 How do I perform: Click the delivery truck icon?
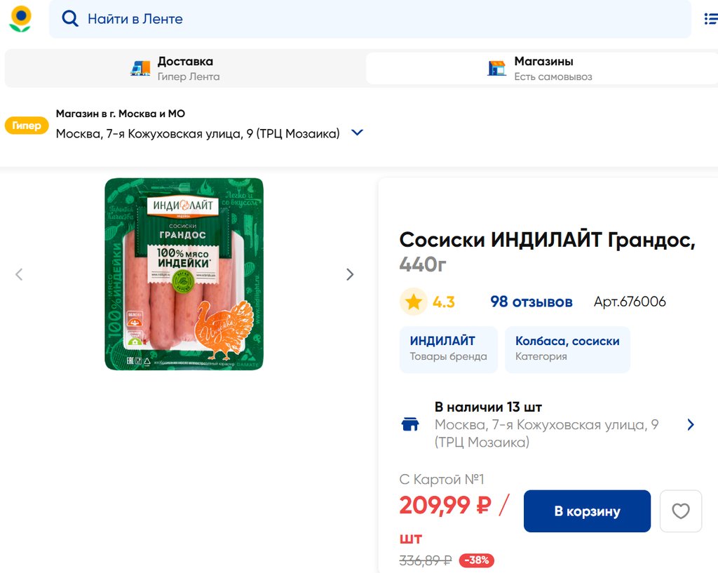coord(140,68)
